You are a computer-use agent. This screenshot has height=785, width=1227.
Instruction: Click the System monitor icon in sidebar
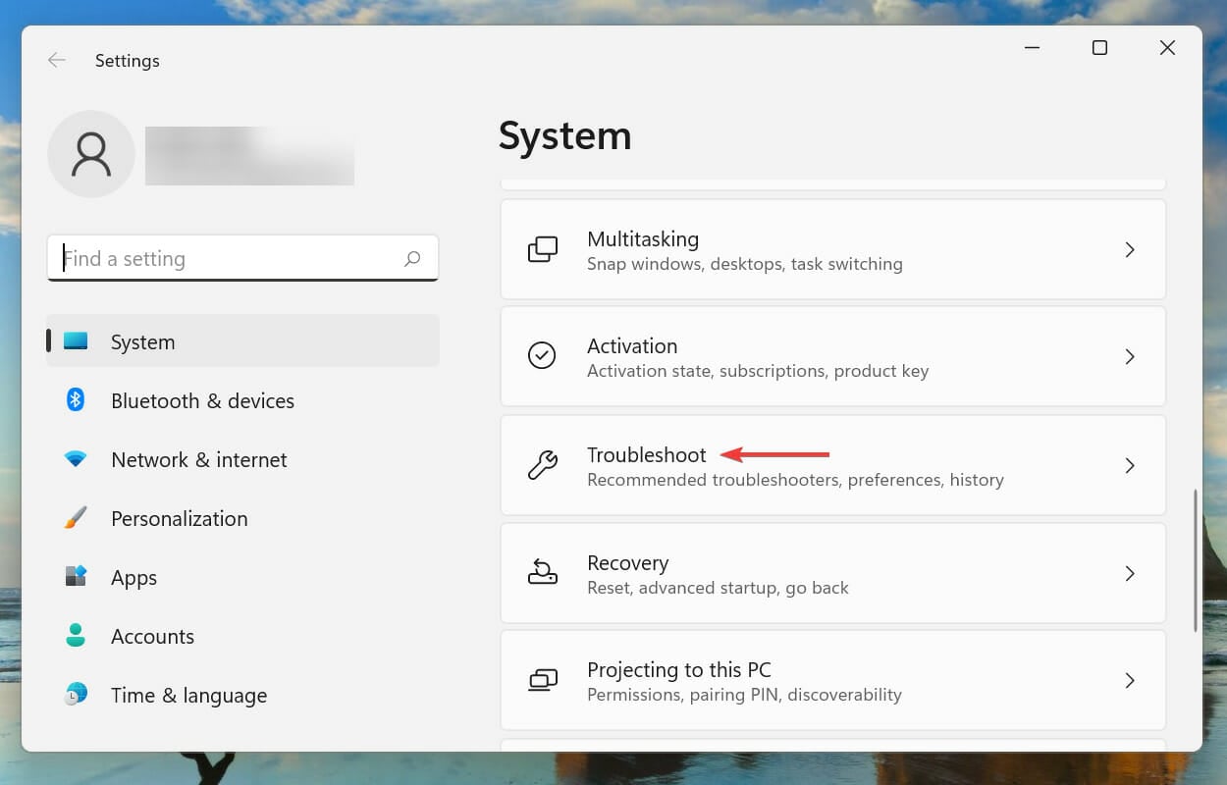click(76, 341)
